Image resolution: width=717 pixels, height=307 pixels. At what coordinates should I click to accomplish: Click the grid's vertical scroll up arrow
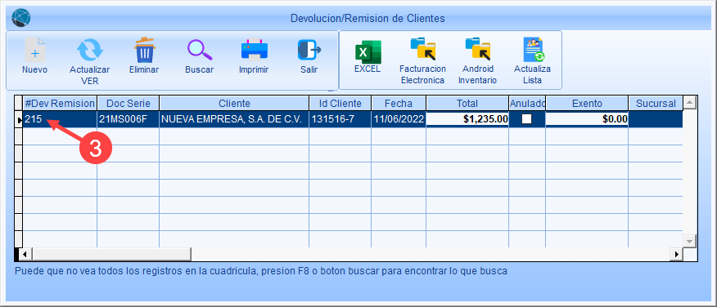[x=689, y=103]
